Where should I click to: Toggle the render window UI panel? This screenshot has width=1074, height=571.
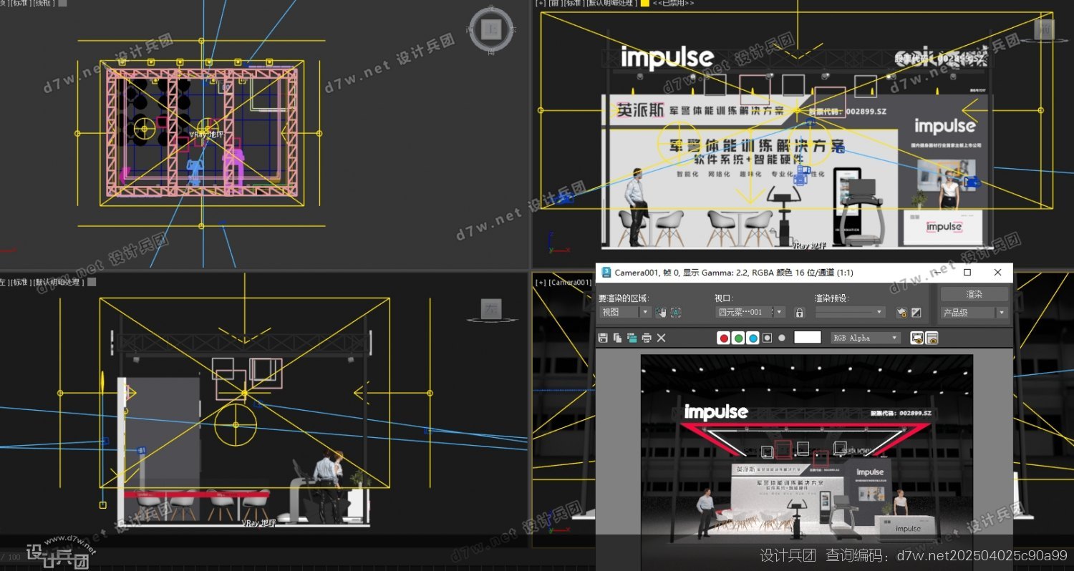click(x=932, y=338)
